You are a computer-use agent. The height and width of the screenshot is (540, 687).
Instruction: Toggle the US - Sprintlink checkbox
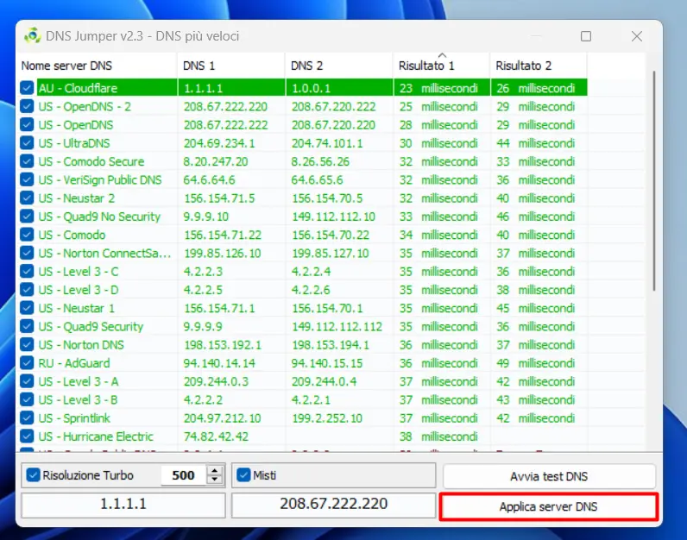(x=27, y=418)
